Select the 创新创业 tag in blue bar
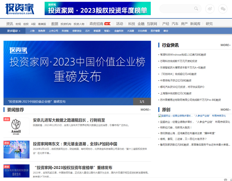 point(77,31)
